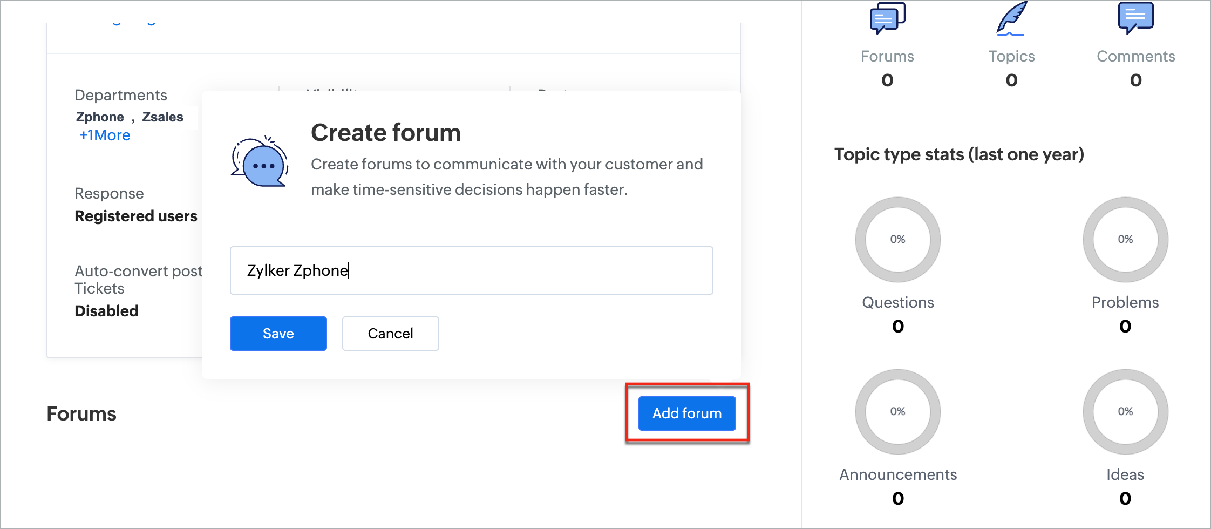Screen dimensions: 1211x529
Task: Click the Forums chat bubbles icon
Action: [x=887, y=18]
